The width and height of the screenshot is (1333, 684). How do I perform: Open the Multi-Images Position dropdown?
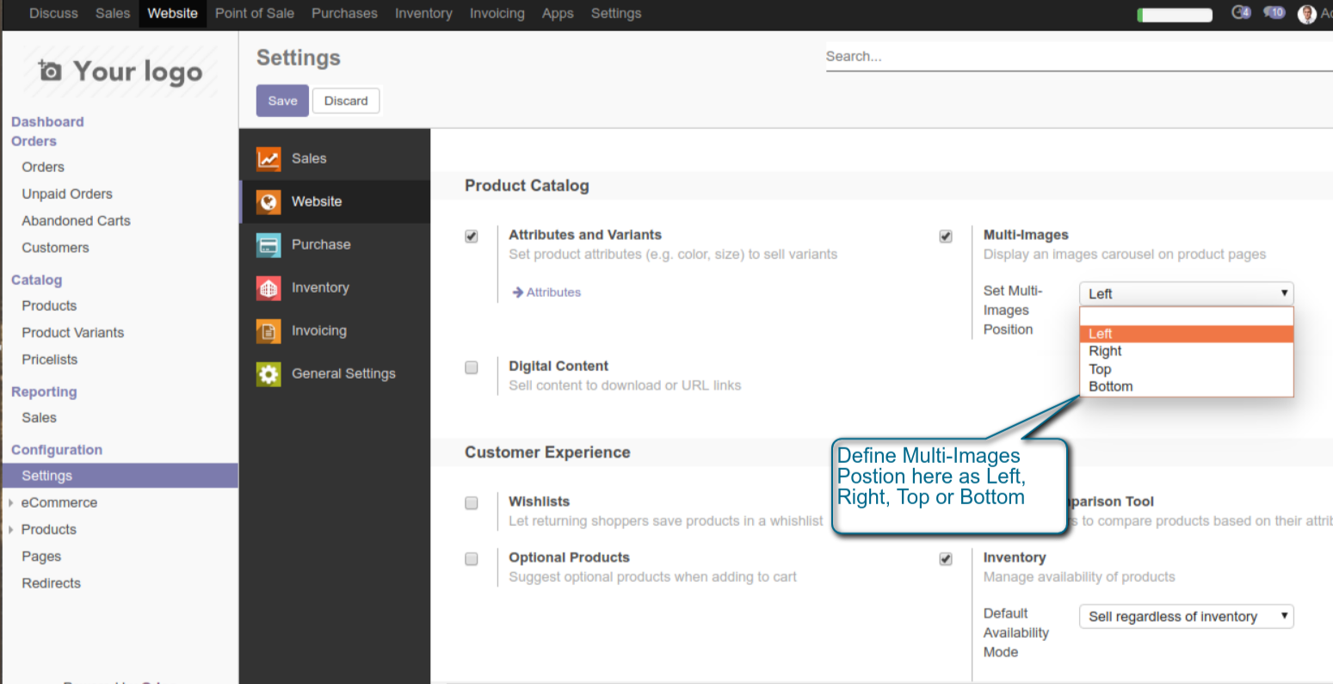(1186, 293)
